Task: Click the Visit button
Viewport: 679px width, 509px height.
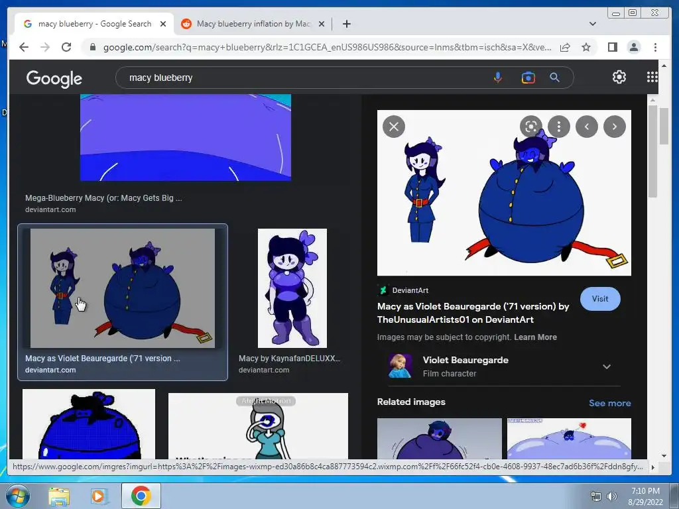Action: (599, 299)
